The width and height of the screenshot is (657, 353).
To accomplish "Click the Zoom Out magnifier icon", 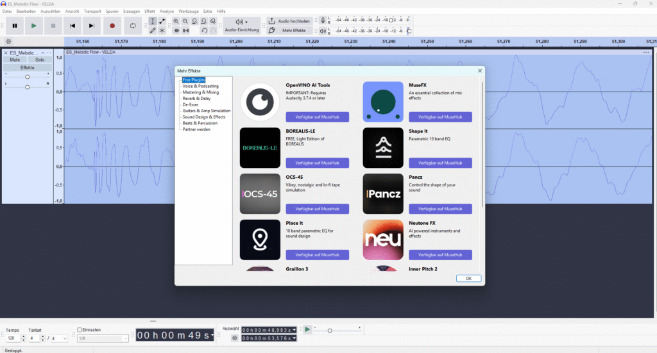I will (x=185, y=21).
